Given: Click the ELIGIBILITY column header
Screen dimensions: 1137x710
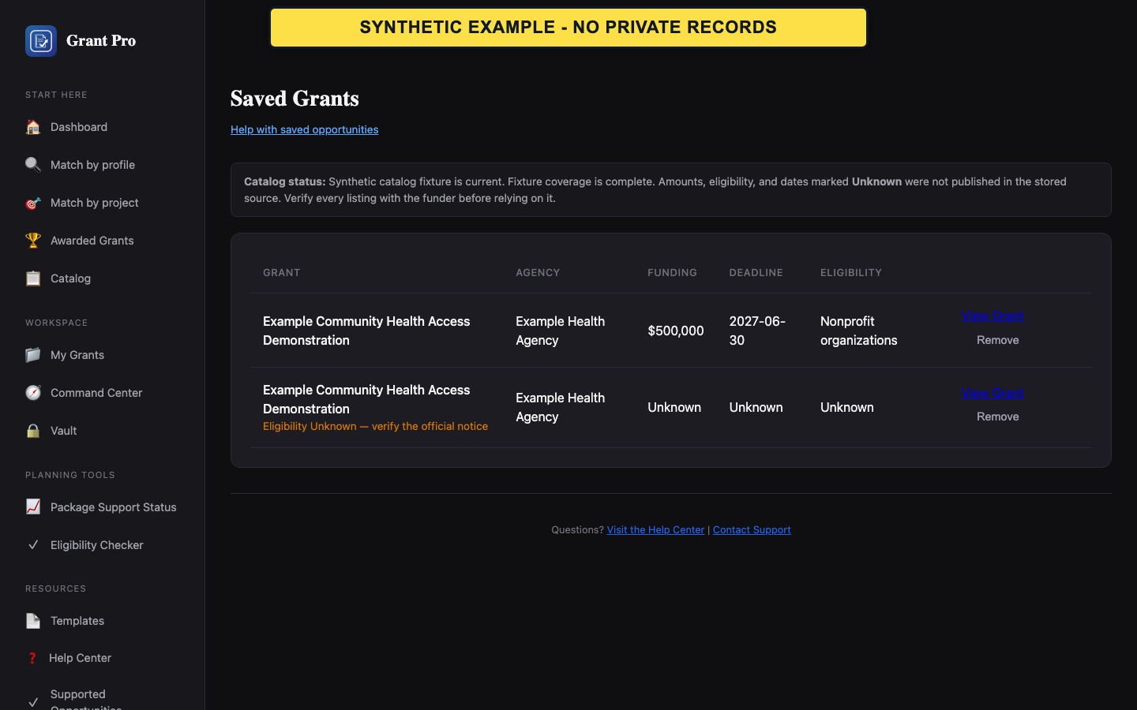Looking at the screenshot, I should [851, 273].
